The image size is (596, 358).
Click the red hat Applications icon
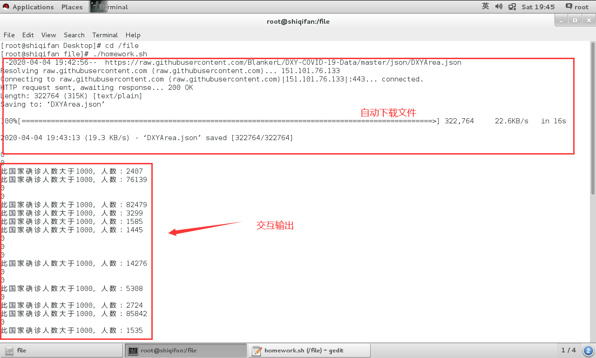tap(6, 7)
